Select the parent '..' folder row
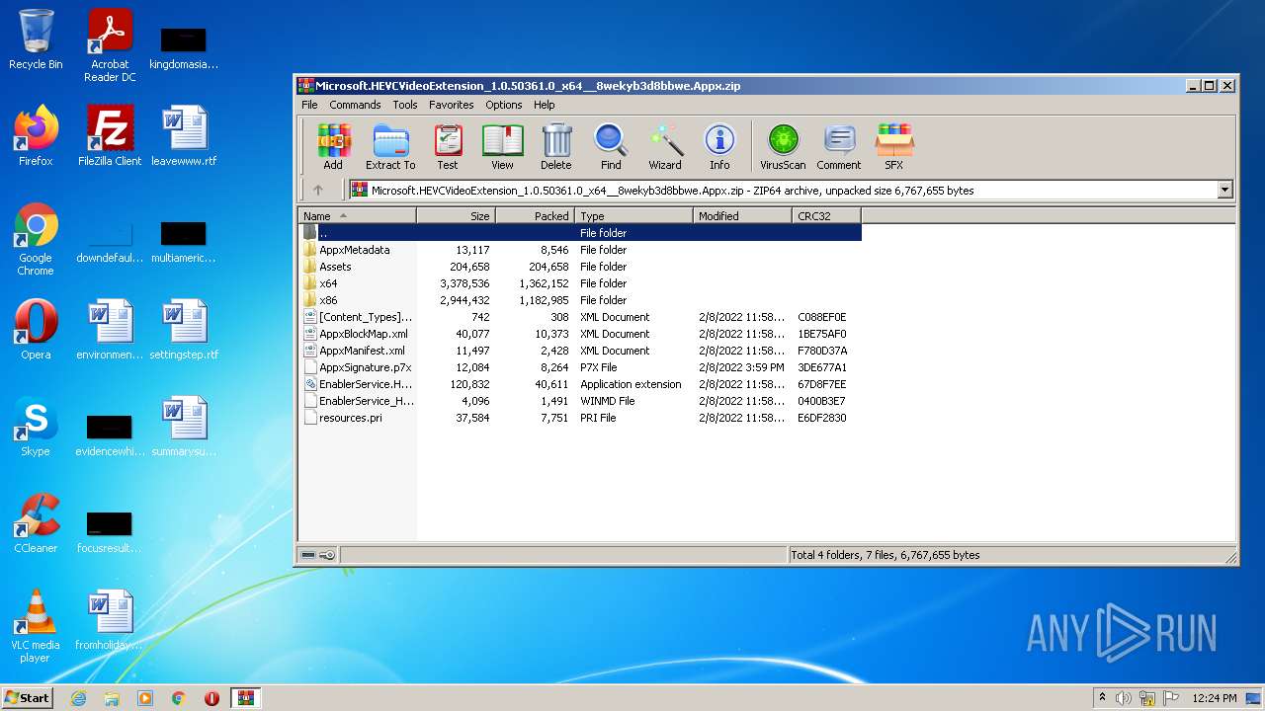Image resolution: width=1265 pixels, height=711 pixels. coord(580,233)
